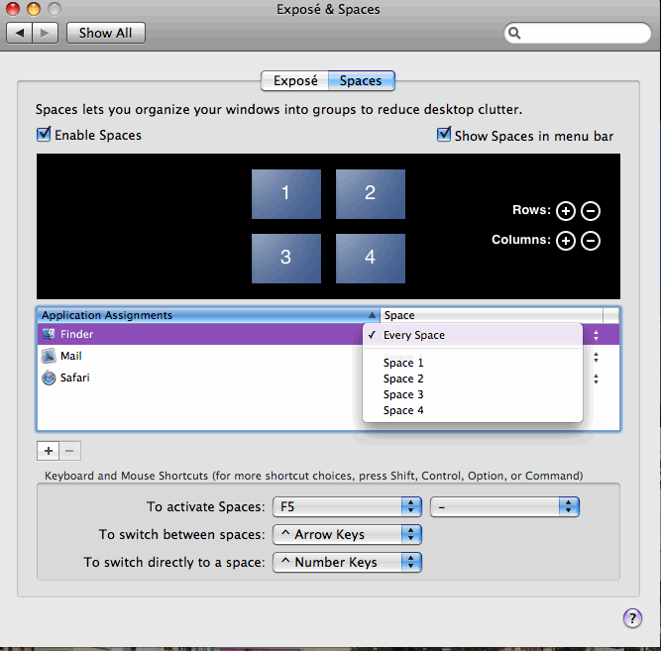Add a row with the Rows plus icon

click(x=566, y=211)
